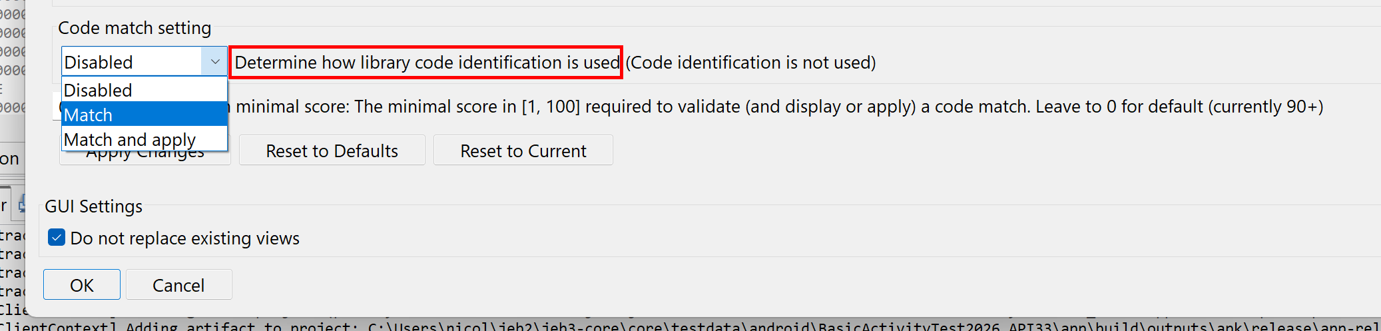Click the Code identification is not used text
The height and width of the screenshot is (331, 1381).
(750, 63)
